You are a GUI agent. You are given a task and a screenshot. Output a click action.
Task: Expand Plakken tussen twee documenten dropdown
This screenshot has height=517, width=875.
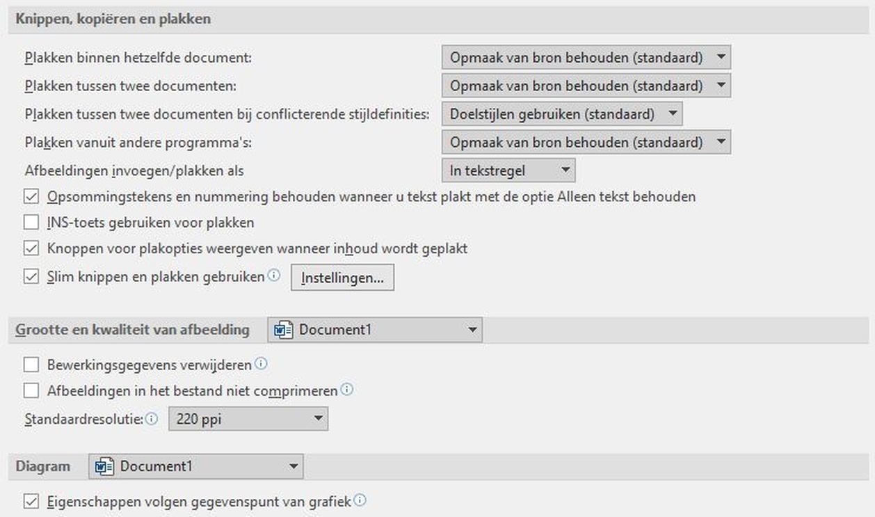pyautogui.click(x=586, y=86)
